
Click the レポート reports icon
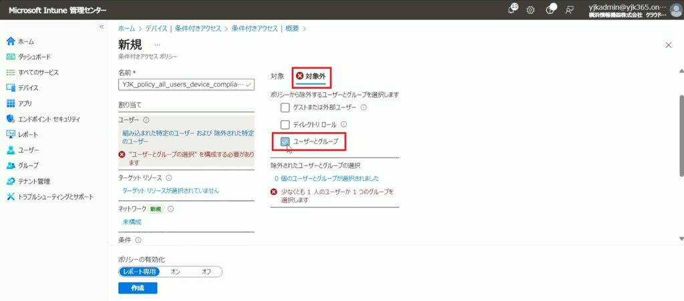pos(11,135)
